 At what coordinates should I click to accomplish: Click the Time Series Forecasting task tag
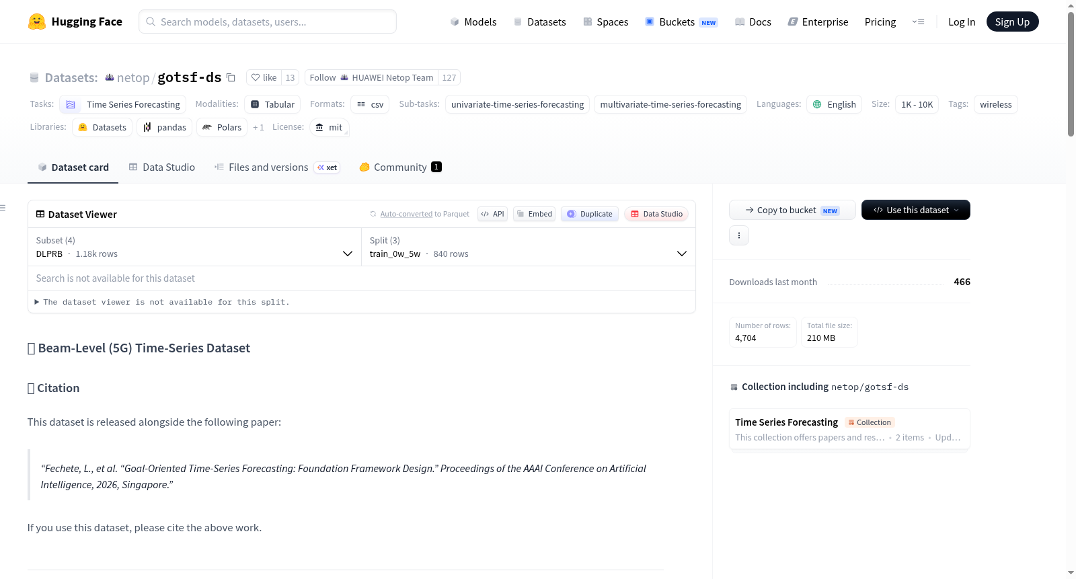[123, 104]
